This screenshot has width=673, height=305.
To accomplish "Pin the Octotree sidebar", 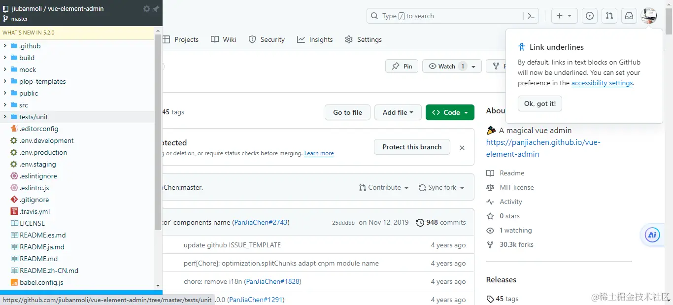I will (x=156, y=9).
